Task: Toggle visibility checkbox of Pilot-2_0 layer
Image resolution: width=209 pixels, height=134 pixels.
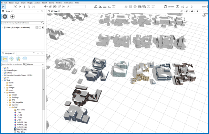Action: click(x=43, y=27)
